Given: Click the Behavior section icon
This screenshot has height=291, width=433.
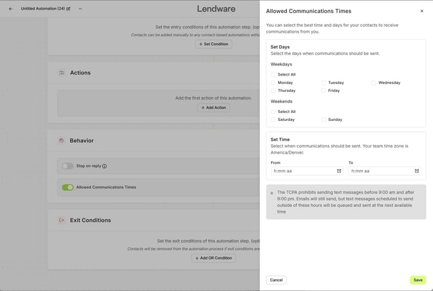Looking at the screenshot, I should coord(61,140).
